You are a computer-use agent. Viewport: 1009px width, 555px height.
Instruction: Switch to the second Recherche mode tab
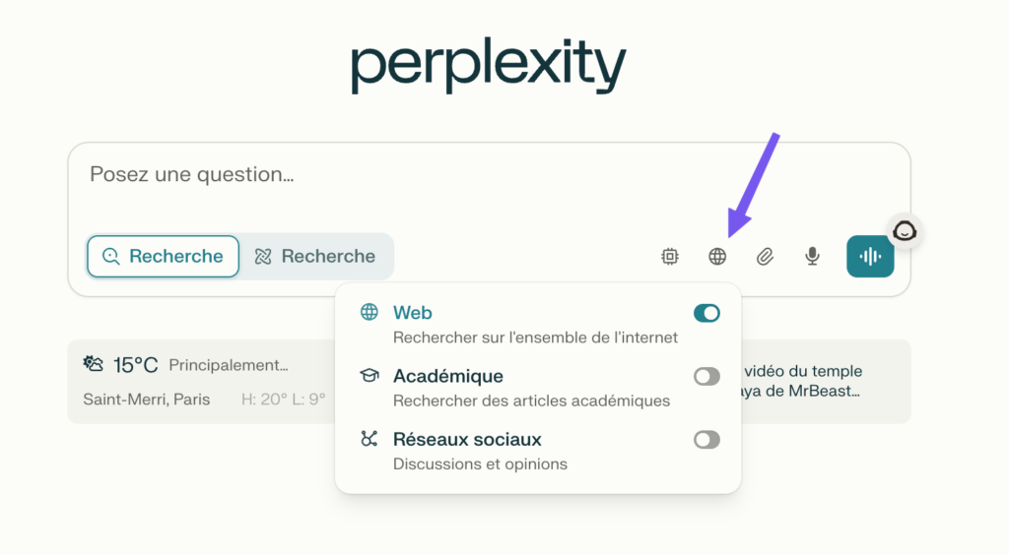click(316, 257)
